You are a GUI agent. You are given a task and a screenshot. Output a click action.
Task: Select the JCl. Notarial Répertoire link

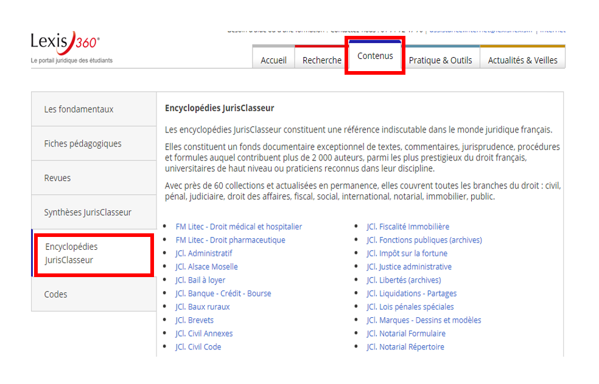[405, 346]
